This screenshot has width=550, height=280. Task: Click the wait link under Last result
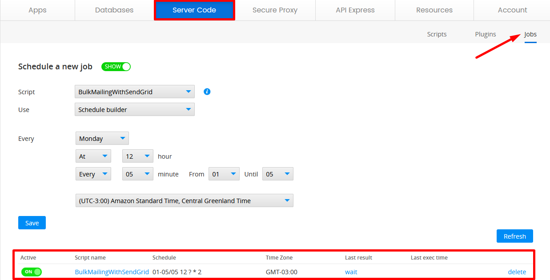point(351,272)
